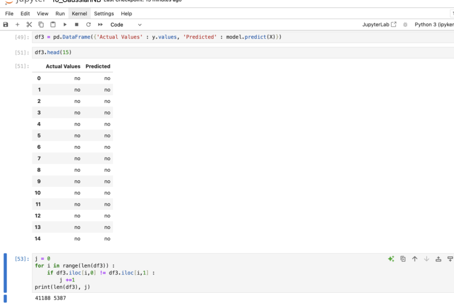Open the Help menu

[127, 14]
